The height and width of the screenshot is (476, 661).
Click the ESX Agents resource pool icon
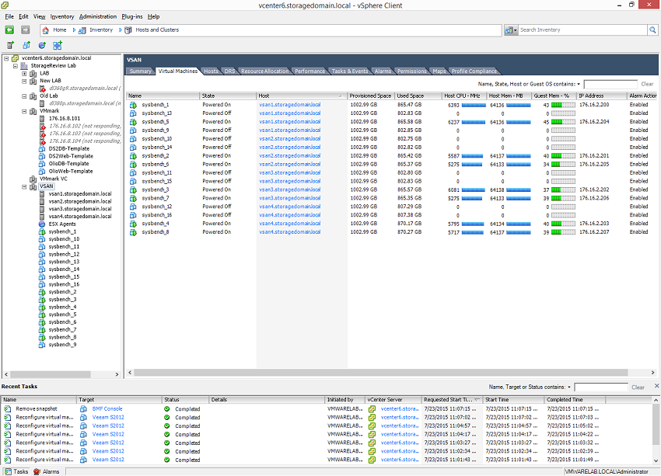tap(42, 224)
